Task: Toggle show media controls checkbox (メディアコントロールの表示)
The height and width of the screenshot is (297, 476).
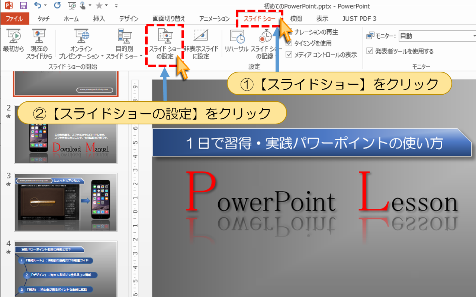Action: point(289,55)
